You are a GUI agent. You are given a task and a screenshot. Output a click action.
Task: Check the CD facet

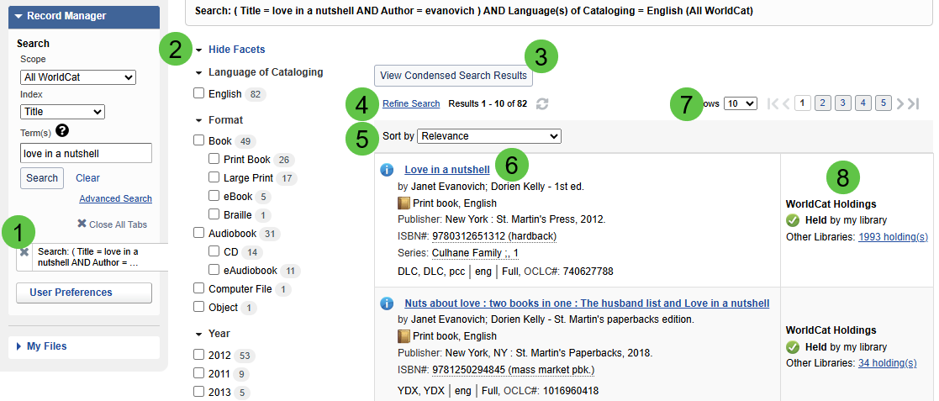[214, 251]
